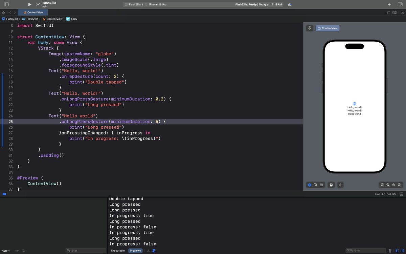Click the '.padding()' modifier line
Screen dimensions: 406x254
pyautogui.click(x=51, y=155)
